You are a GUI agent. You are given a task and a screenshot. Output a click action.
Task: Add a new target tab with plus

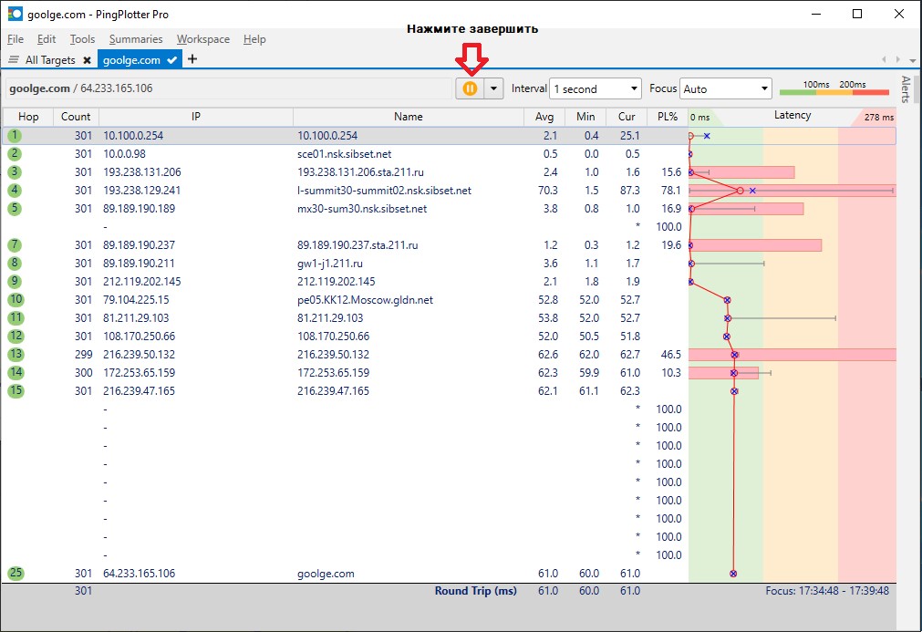point(192,58)
